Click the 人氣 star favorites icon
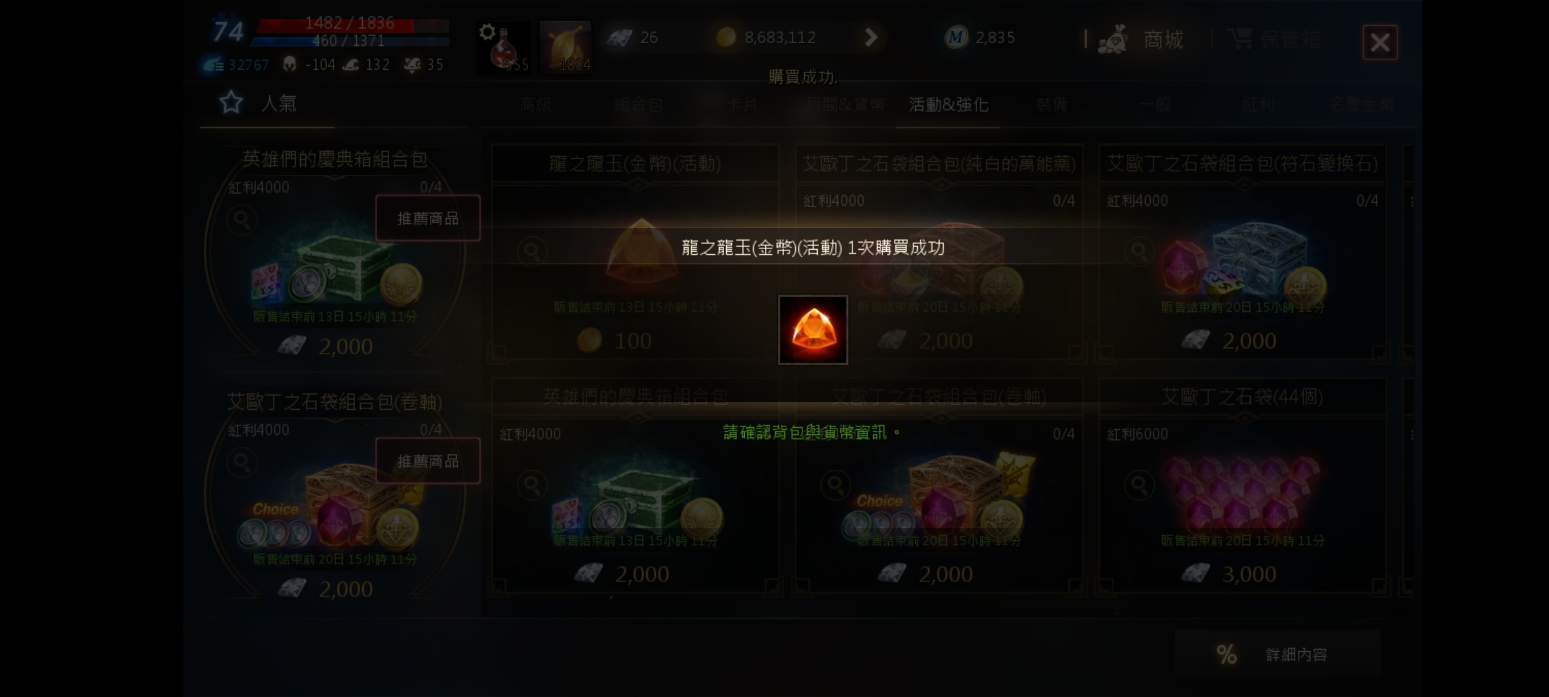 pyautogui.click(x=230, y=103)
